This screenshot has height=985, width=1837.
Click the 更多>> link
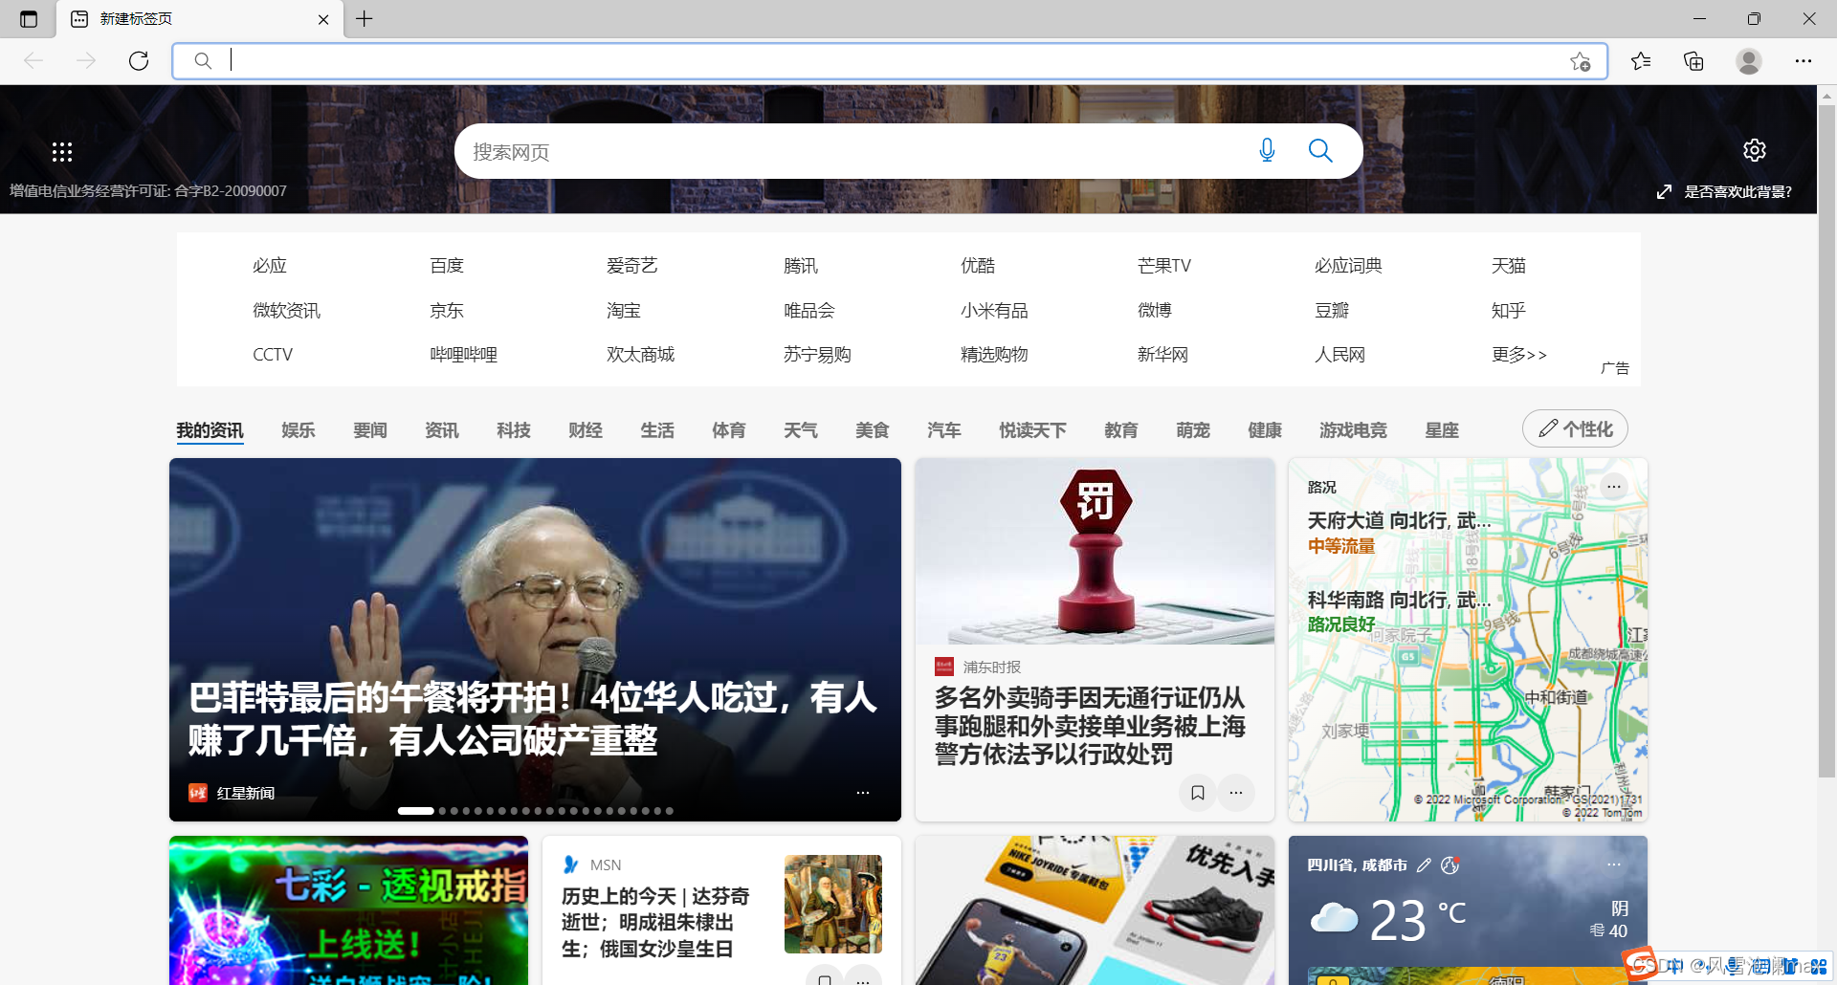[x=1519, y=355]
